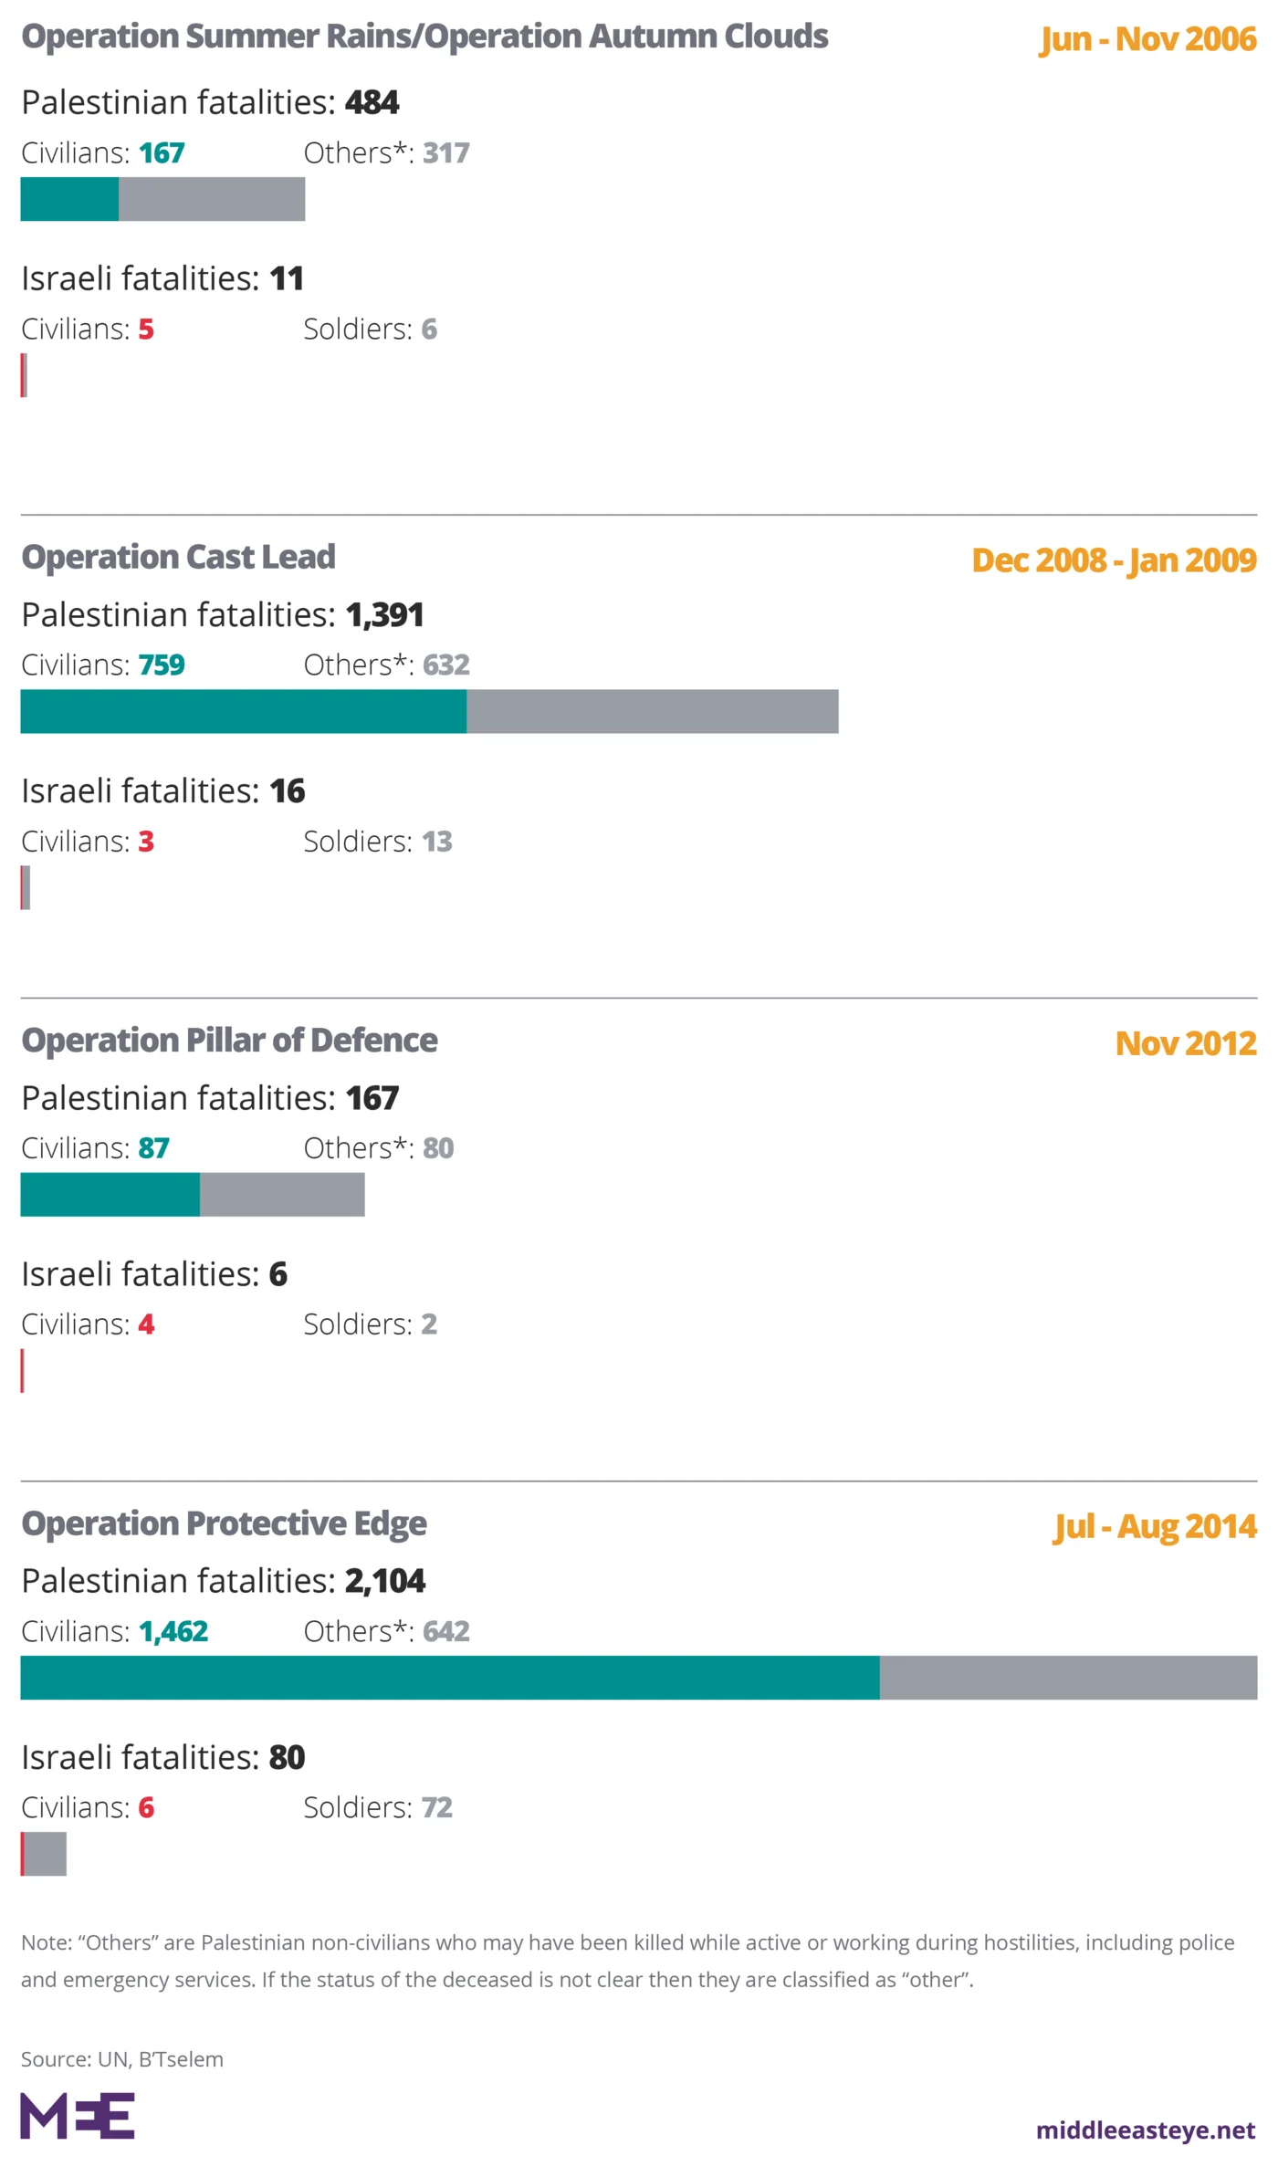Click the Source: UN, B'Tselem text
This screenshot has height=2177, width=1278.
[x=122, y=2059]
